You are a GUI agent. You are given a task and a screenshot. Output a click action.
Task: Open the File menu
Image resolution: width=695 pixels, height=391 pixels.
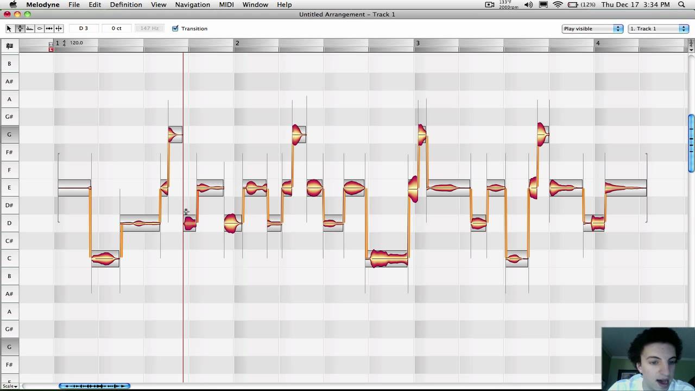(x=74, y=4)
